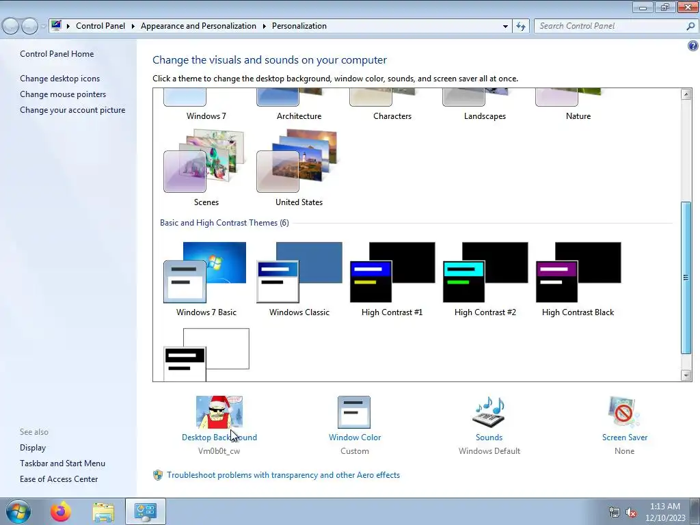Open Ease of Access Center link
The height and width of the screenshot is (525, 700).
[x=59, y=479]
